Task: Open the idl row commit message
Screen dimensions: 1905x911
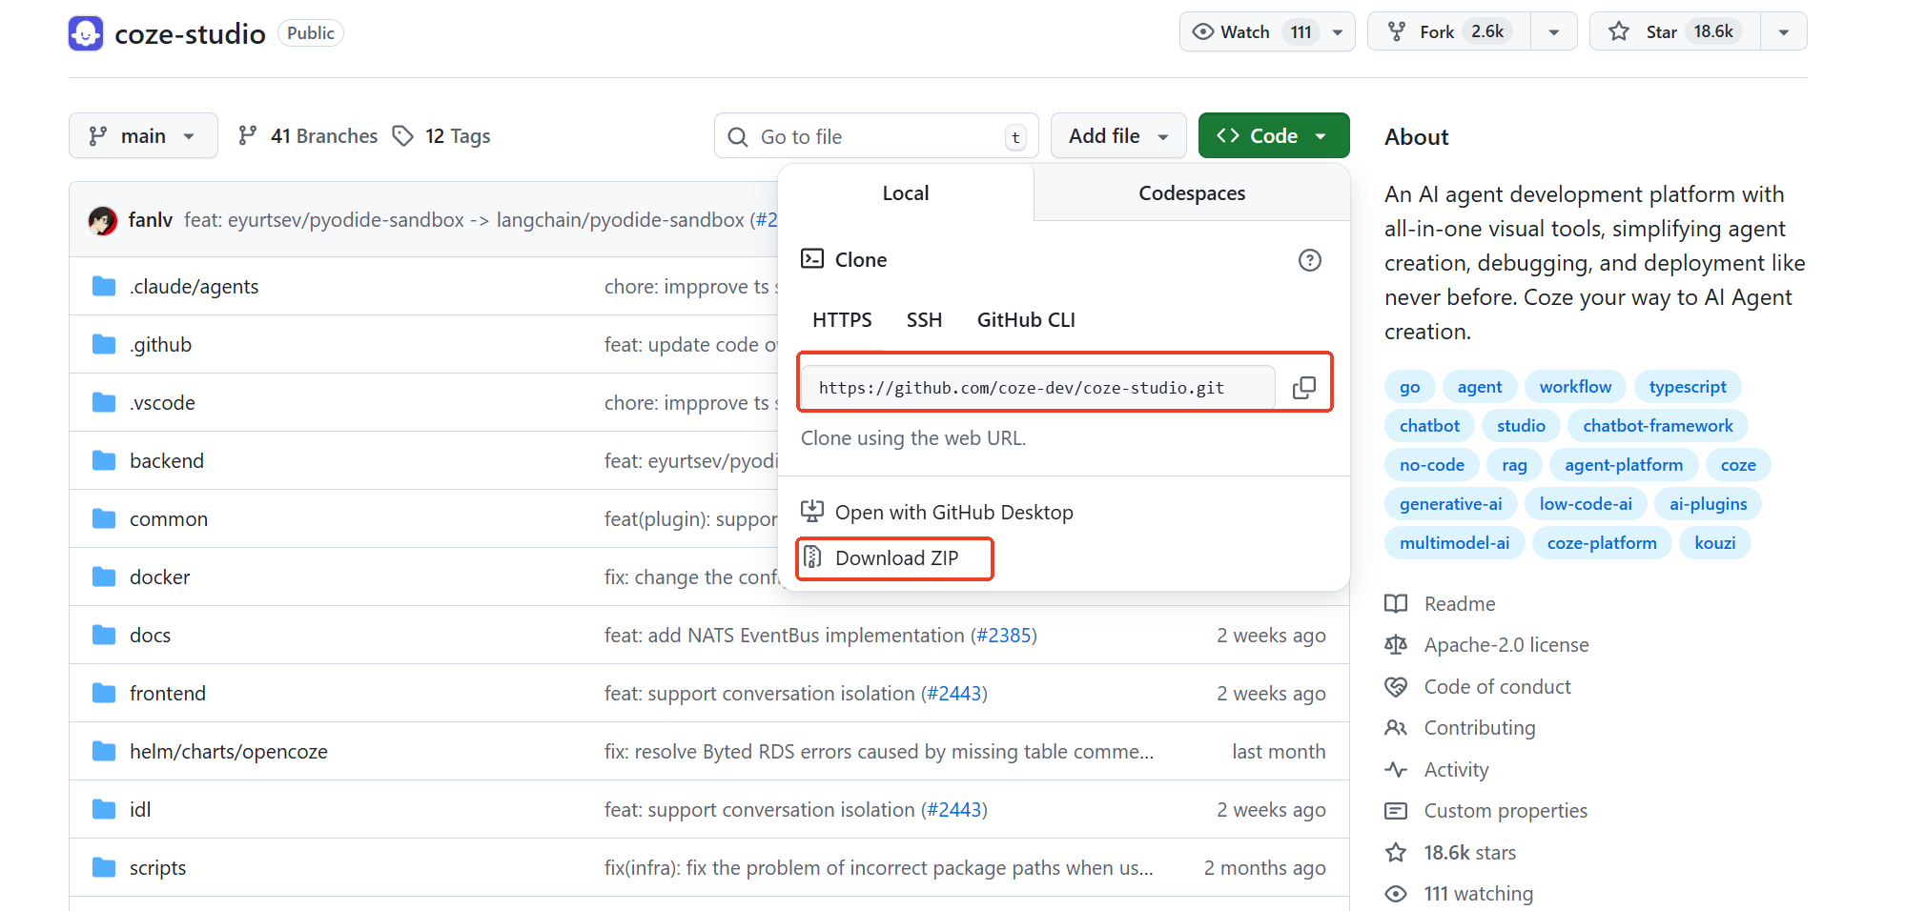Action: 762,810
